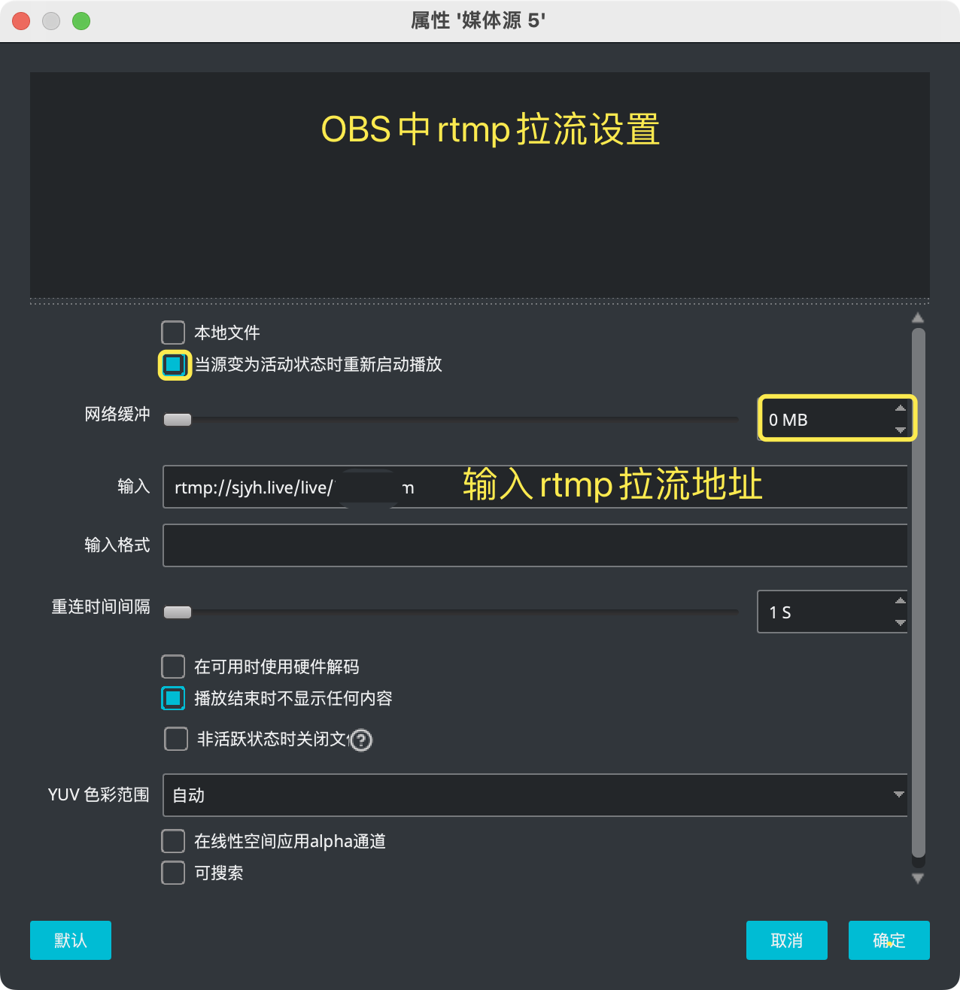
Task: Reset settings with the 默认 button
Action: pos(71,940)
